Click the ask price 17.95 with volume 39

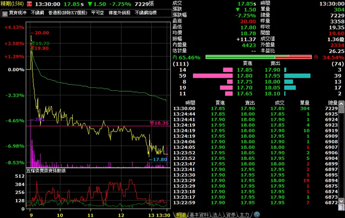point(272,76)
